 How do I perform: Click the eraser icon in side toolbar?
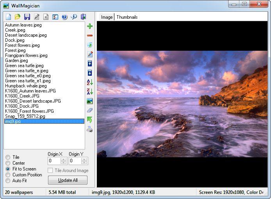(x=90, y=110)
